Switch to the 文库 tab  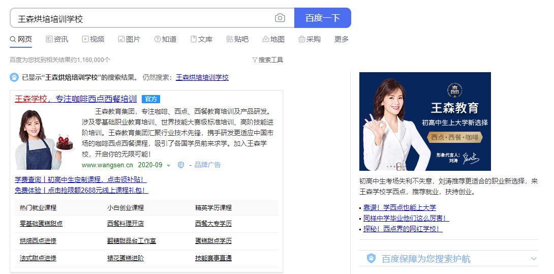201,39
